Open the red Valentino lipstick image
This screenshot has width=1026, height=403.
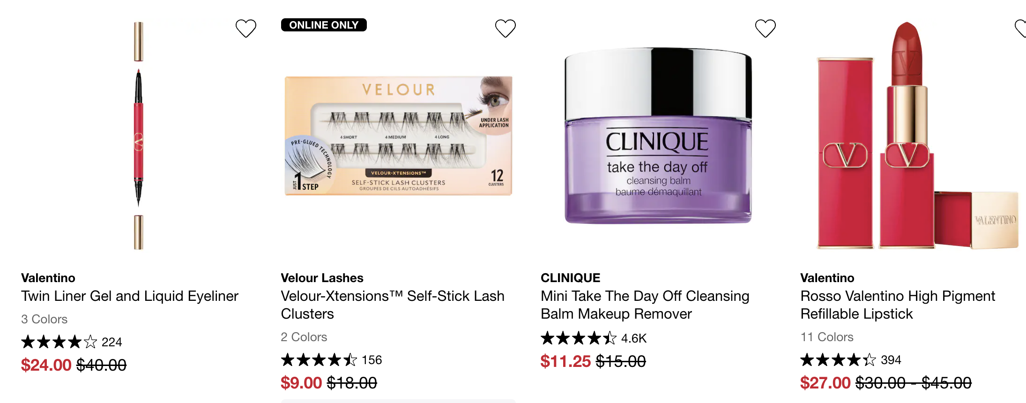pyautogui.click(x=917, y=136)
